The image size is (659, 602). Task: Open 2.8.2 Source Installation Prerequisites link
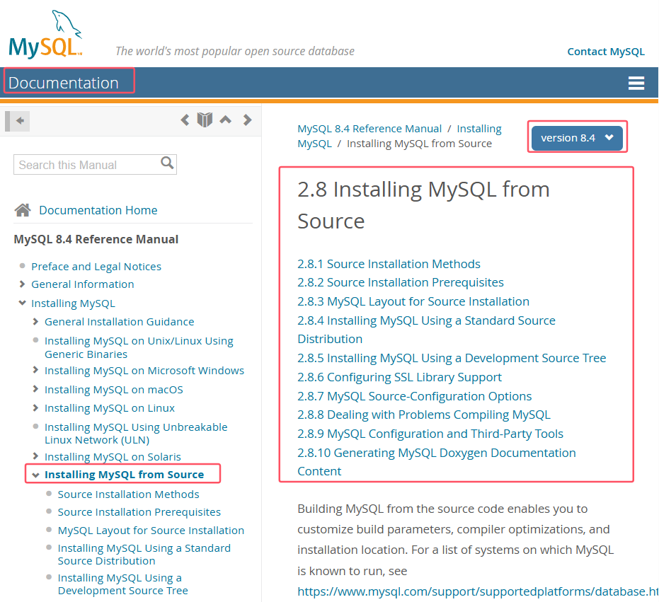click(x=401, y=282)
